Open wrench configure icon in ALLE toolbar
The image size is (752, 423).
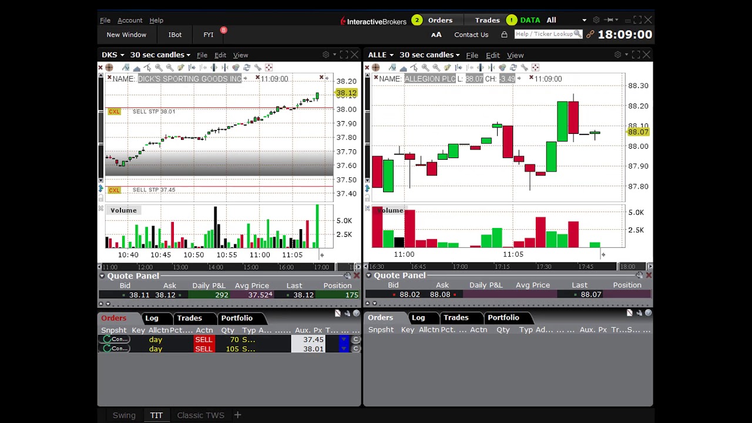524,68
